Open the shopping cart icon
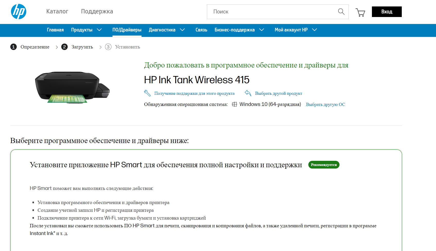Viewport: 436px width, 251px height. coord(360,12)
